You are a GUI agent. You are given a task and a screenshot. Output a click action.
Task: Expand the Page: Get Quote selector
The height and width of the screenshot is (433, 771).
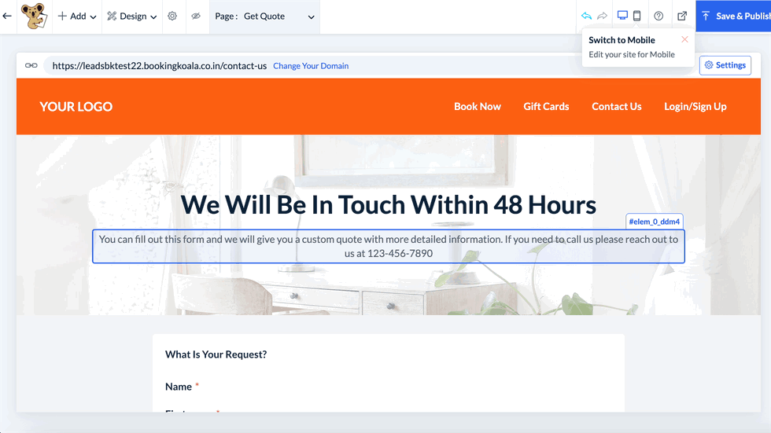264,17
